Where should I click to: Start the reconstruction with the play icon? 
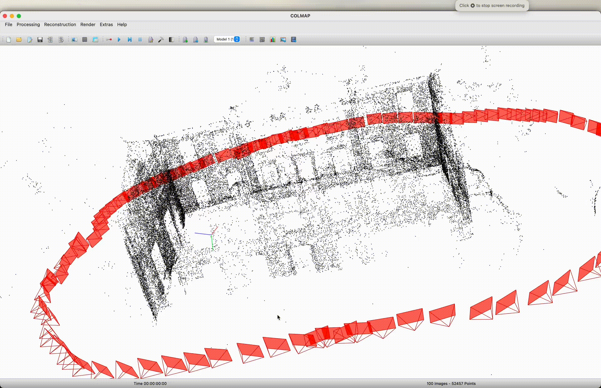click(119, 39)
